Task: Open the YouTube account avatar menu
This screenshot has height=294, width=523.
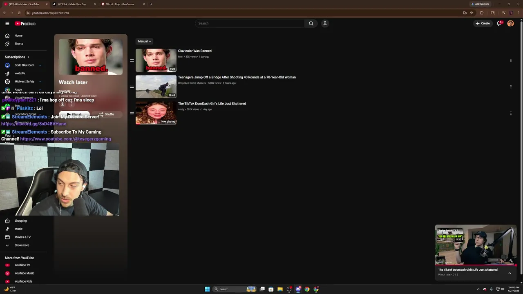Action: [x=510, y=23]
